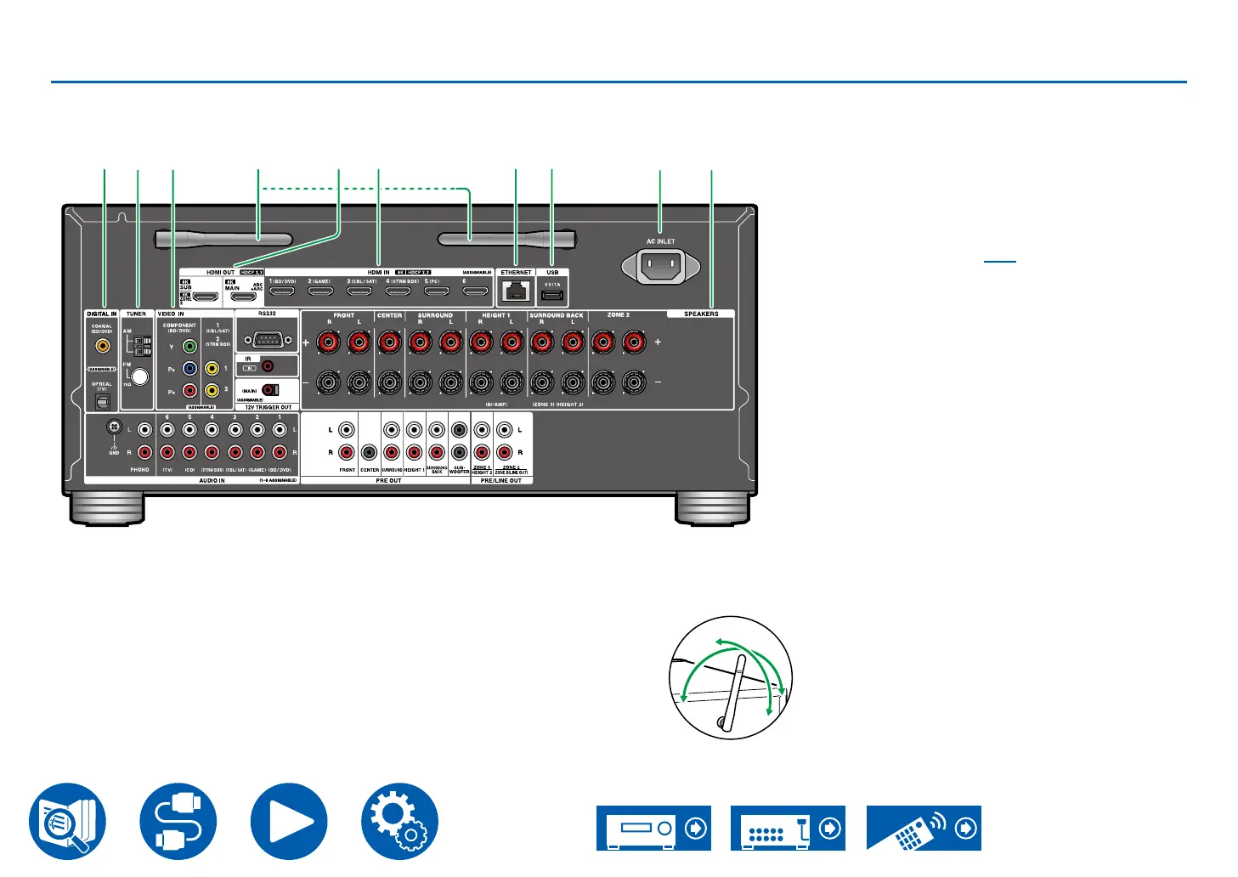Viewport: 1238px width, 877px height.
Task: Select HDMI IN 1 (BD/DVD) jack
Action: (283, 291)
